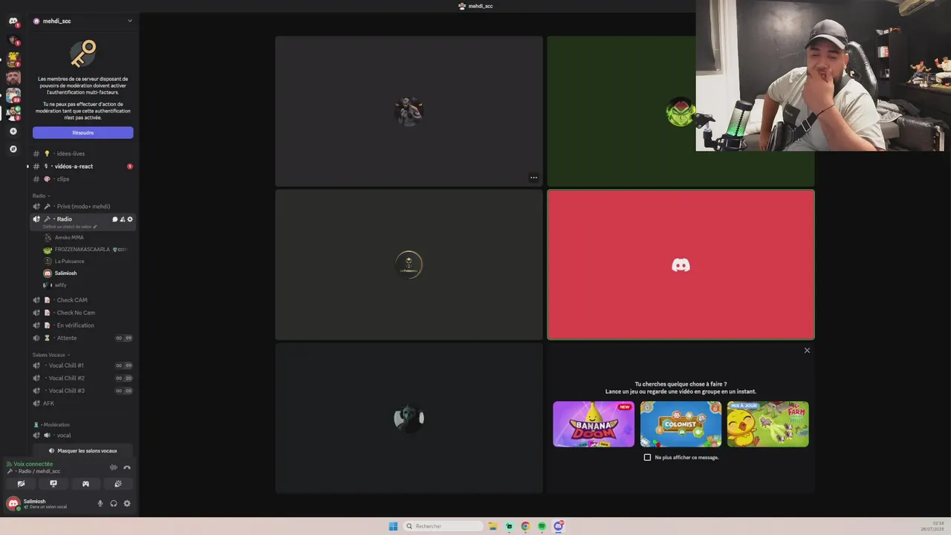Click the Windows taskbar search field
Viewport: 951px width, 535px height.
(x=443, y=526)
